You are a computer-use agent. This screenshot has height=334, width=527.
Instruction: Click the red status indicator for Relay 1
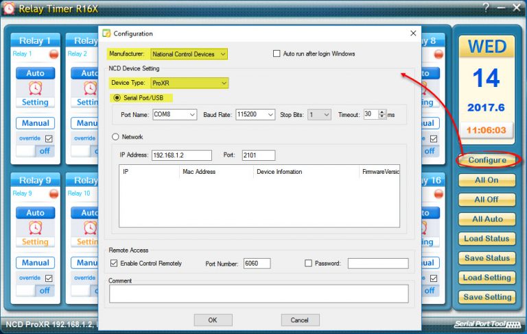pyautogui.click(x=54, y=54)
